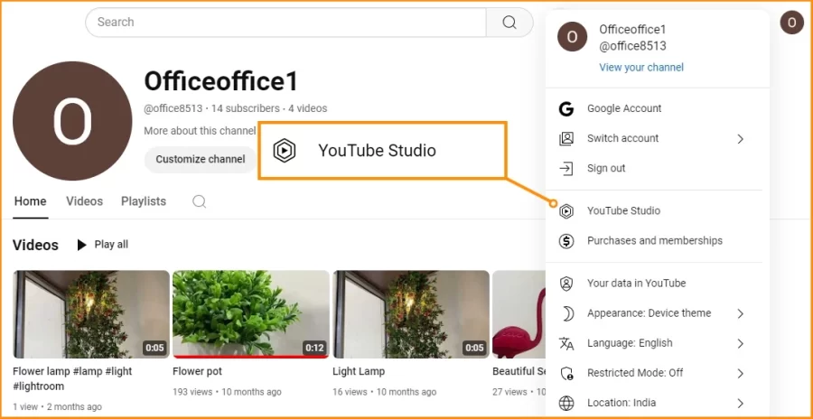Click the account avatar in top-right corner

pos(791,23)
